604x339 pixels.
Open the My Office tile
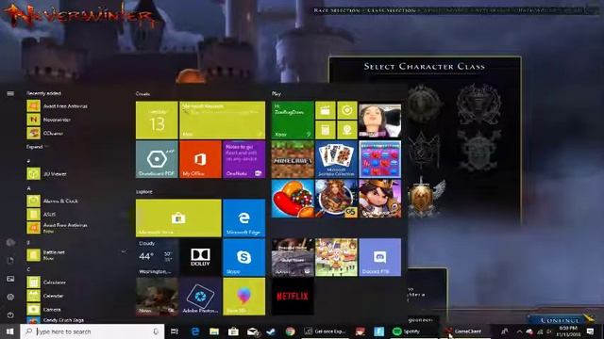(200, 159)
